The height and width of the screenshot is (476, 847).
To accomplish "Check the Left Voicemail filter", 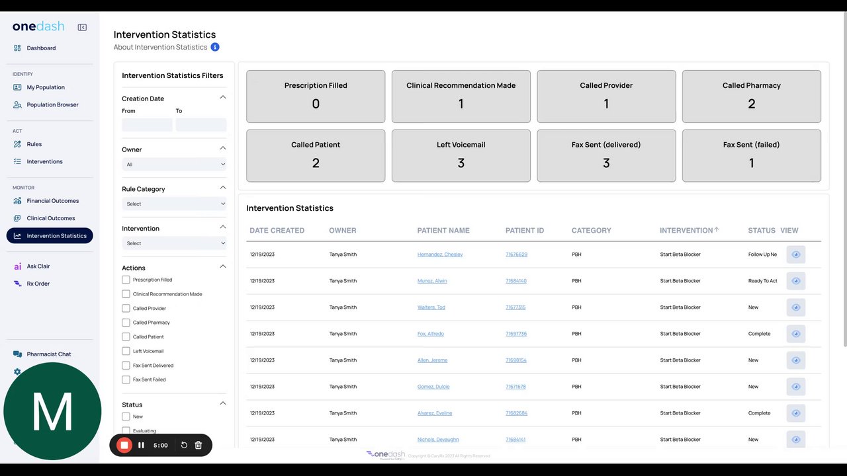I will [x=126, y=351].
